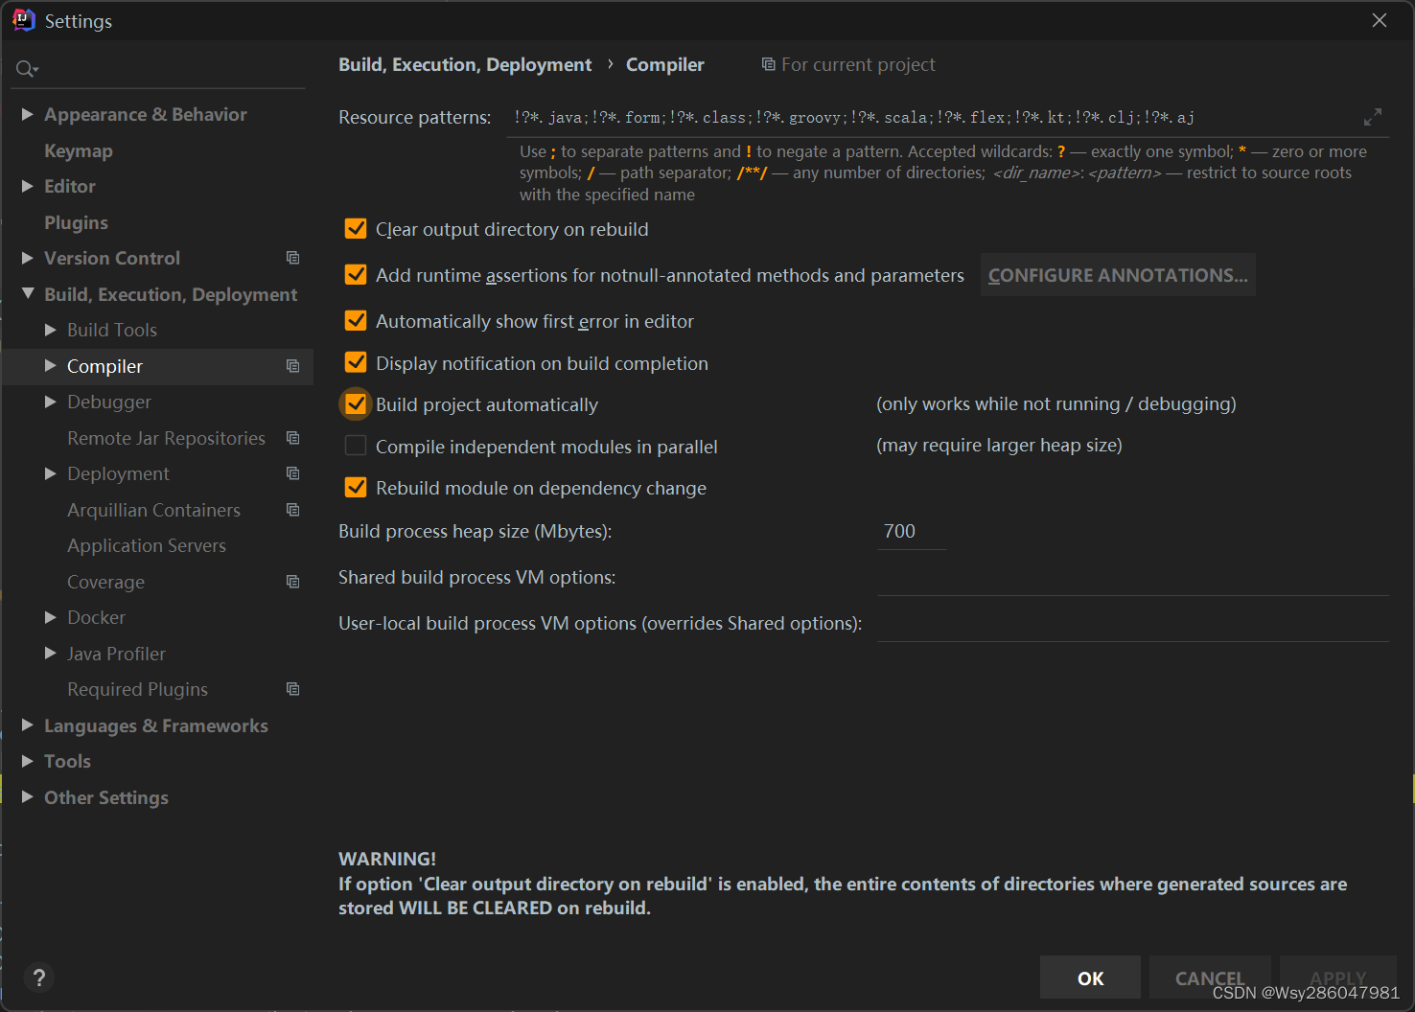Open the Plugins settings page
The width and height of the screenshot is (1415, 1012).
tap(76, 222)
